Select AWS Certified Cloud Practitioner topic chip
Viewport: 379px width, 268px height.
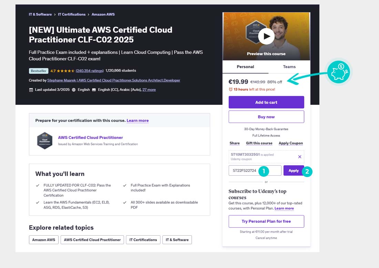click(x=92, y=240)
